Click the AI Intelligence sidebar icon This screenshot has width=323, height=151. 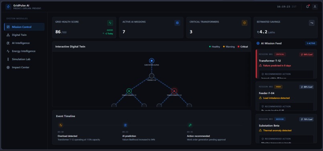8,43
